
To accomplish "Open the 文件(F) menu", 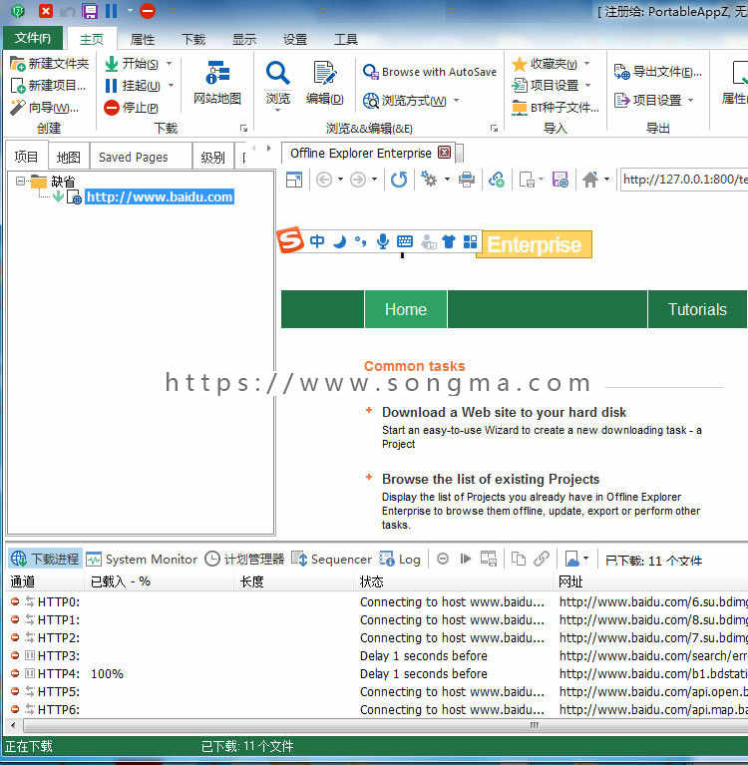I will click(x=33, y=38).
